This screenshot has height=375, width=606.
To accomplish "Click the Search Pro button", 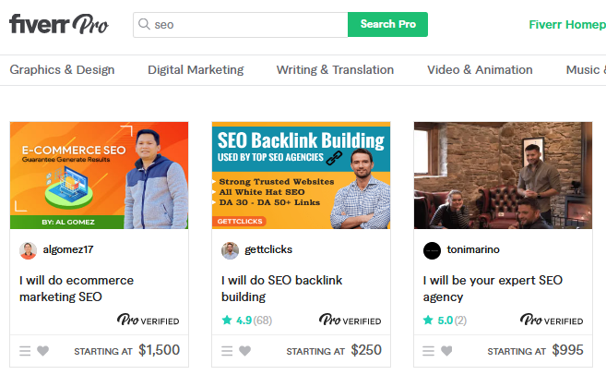I will pyautogui.click(x=387, y=24).
